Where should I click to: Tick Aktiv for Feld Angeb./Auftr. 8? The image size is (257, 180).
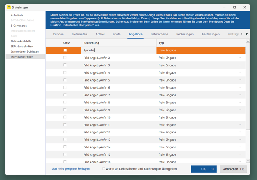pos(65,102)
